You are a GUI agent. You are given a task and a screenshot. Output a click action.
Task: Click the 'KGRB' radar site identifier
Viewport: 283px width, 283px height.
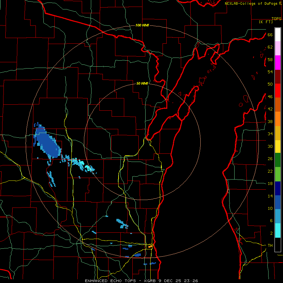click(151, 281)
